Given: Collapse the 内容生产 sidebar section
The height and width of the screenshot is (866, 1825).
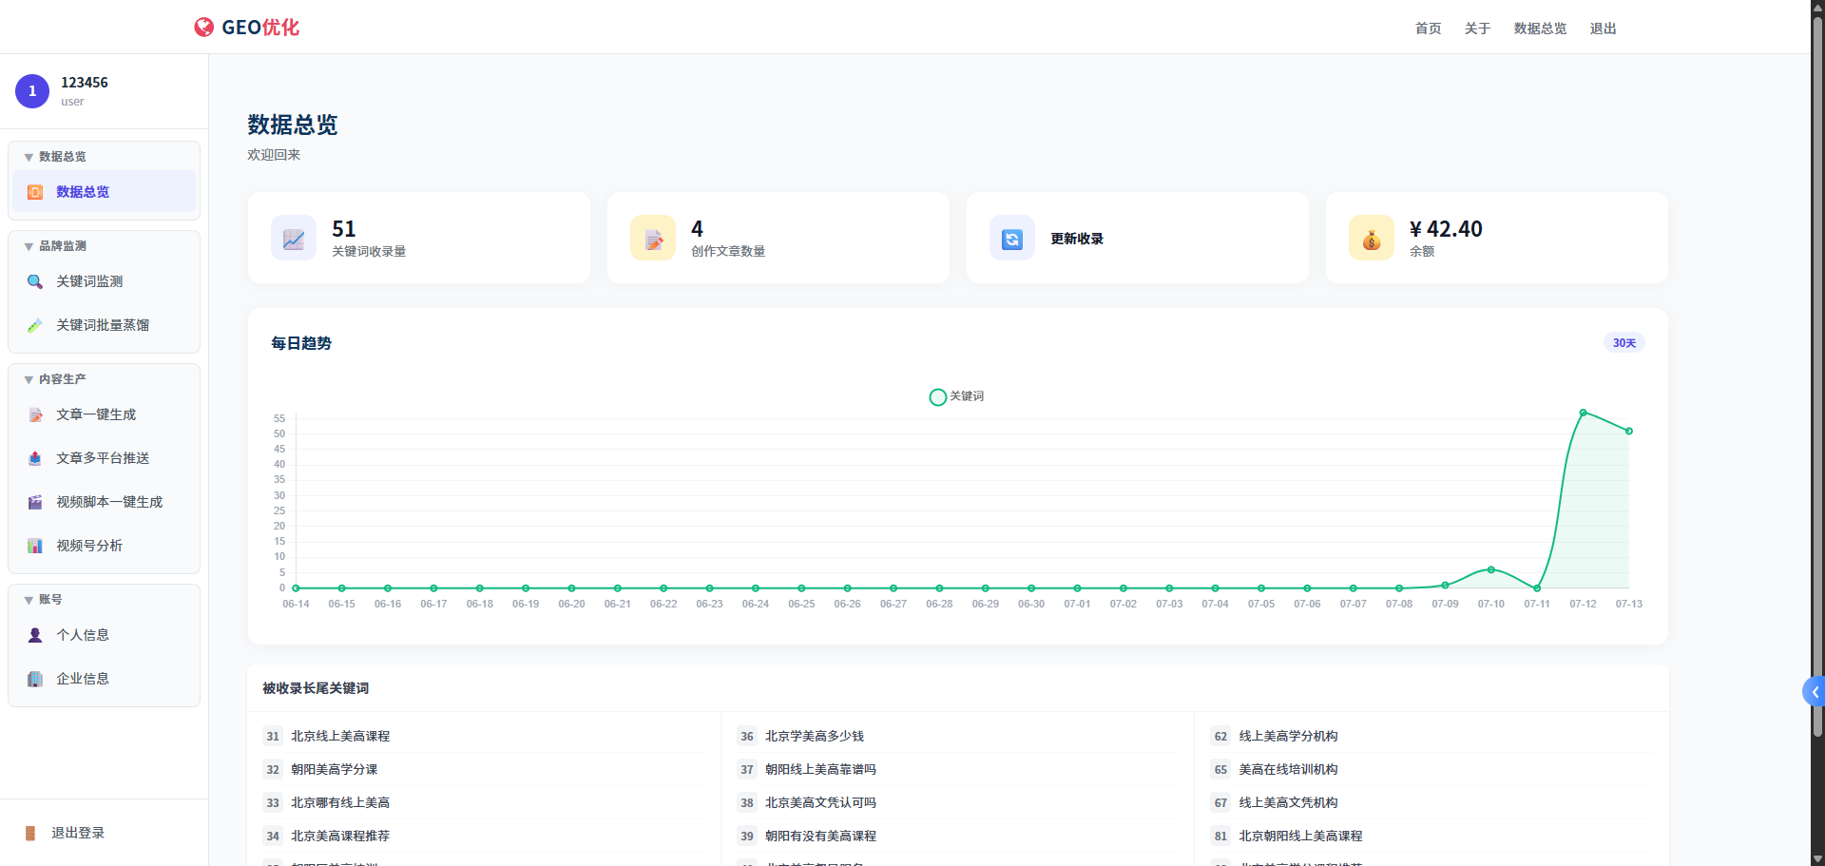Looking at the screenshot, I should tap(55, 379).
